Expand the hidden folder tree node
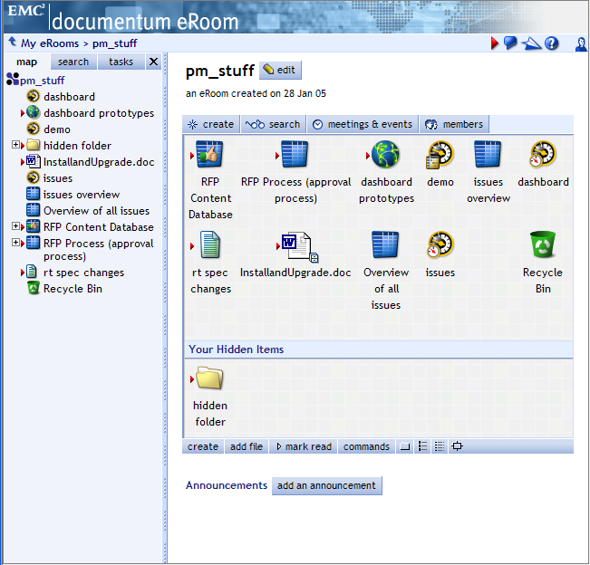 click(x=16, y=145)
